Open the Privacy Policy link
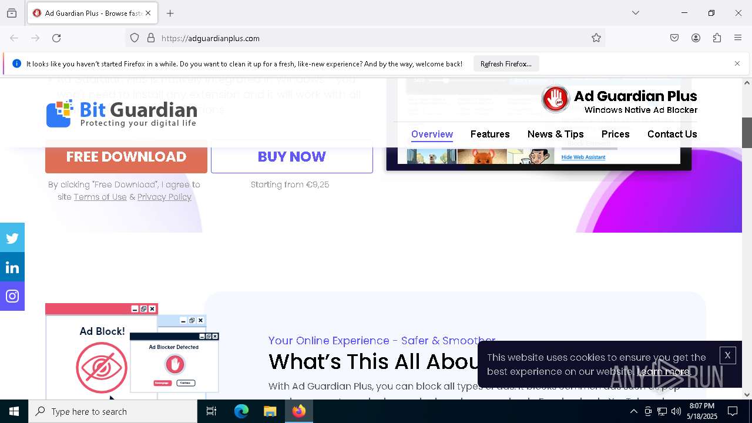The width and height of the screenshot is (752, 423). (x=164, y=197)
